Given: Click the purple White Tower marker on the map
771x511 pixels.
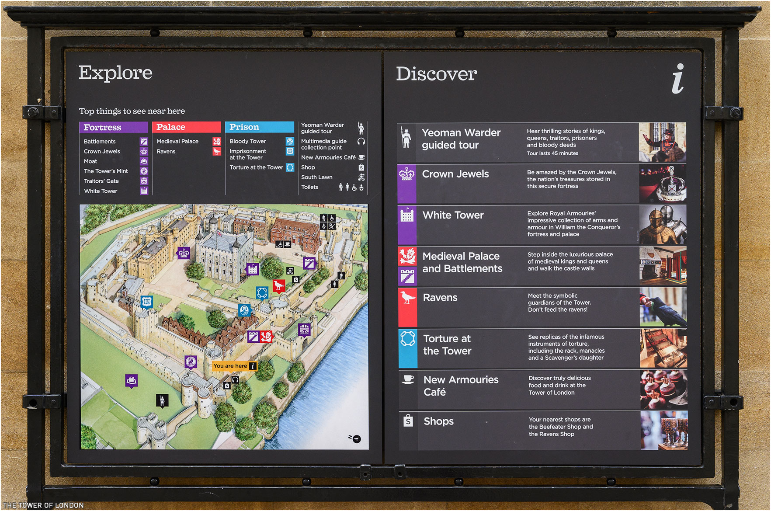Looking at the screenshot, I should point(252,270).
